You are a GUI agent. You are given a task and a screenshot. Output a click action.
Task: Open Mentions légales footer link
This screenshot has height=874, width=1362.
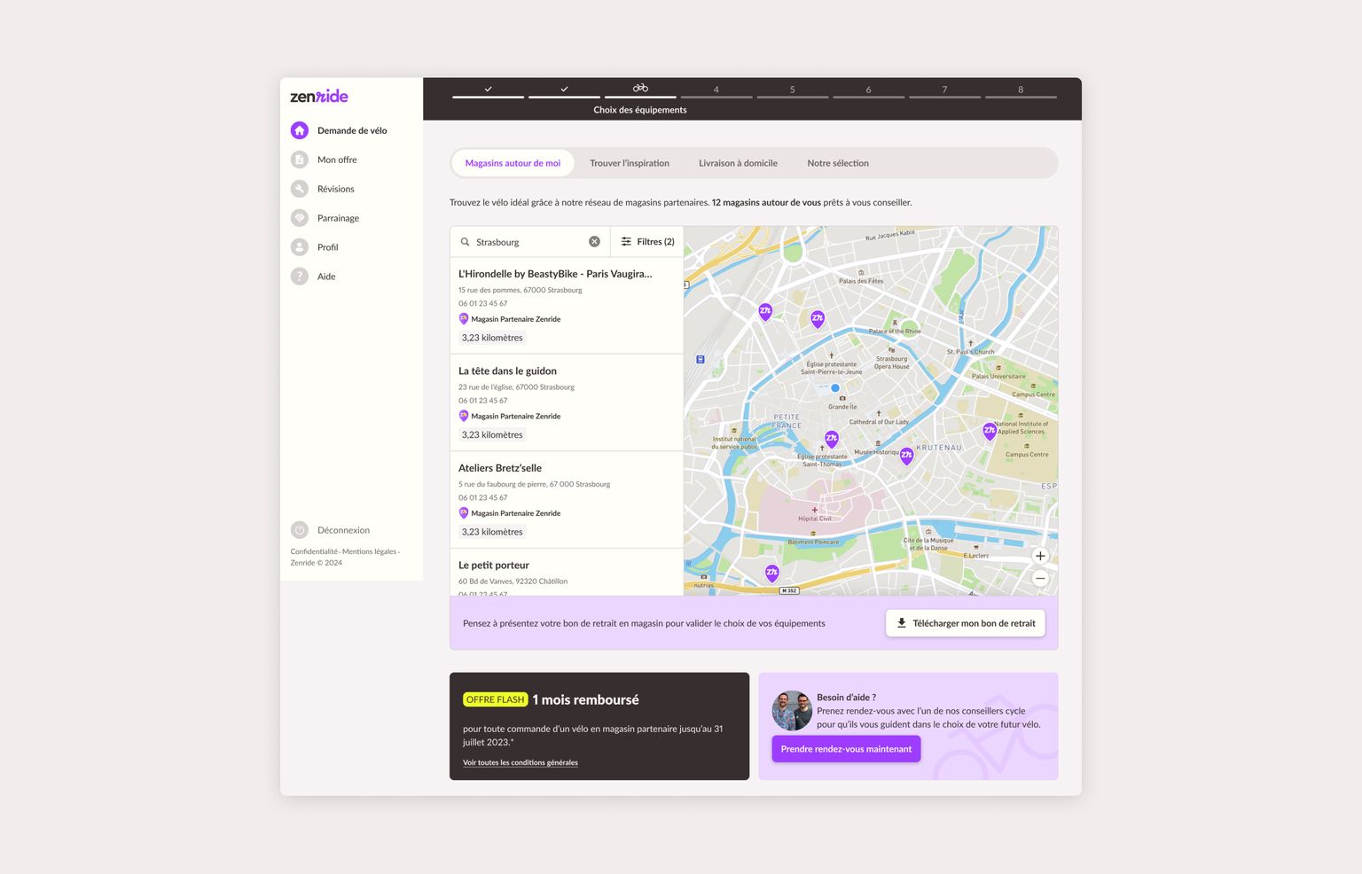coord(369,551)
